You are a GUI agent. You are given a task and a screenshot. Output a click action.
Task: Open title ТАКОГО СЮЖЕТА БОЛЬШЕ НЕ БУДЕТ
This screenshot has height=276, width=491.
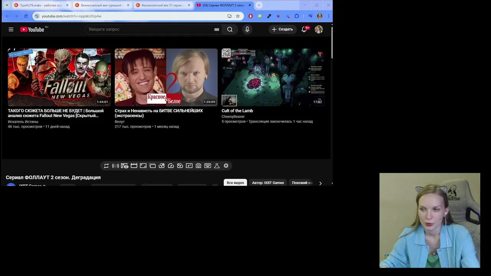coord(56,113)
